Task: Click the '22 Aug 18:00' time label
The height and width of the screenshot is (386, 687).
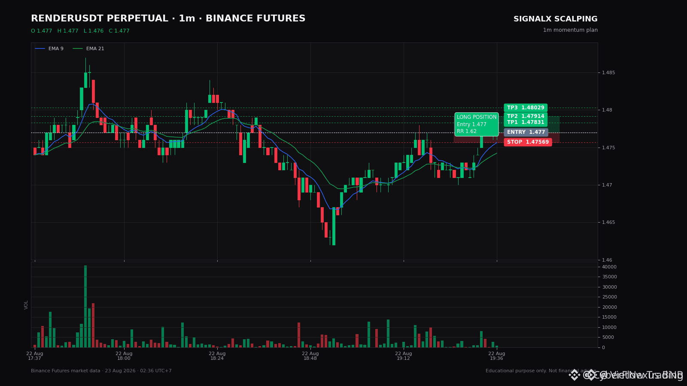Action: [124, 356]
